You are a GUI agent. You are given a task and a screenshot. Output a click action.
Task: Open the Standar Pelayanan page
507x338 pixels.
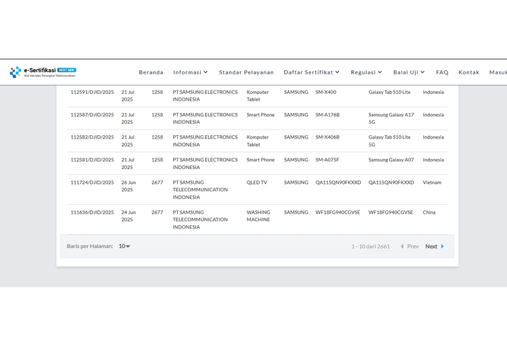coord(246,72)
